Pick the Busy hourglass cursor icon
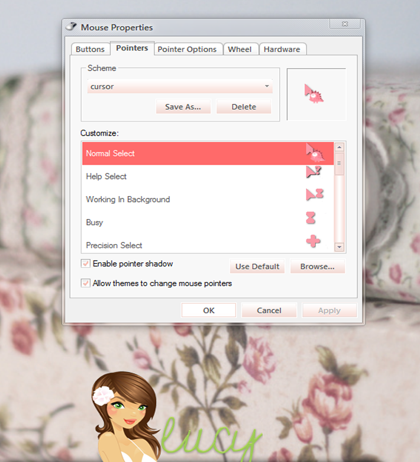The height and width of the screenshot is (462, 420). (311, 218)
